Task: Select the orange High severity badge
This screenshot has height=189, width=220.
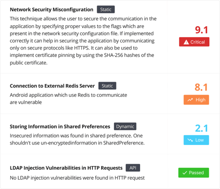Action: [x=196, y=100]
